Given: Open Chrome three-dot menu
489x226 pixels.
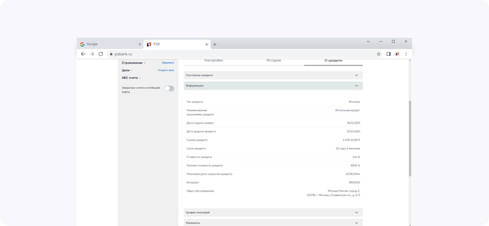Looking at the screenshot, I should click(406, 54).
